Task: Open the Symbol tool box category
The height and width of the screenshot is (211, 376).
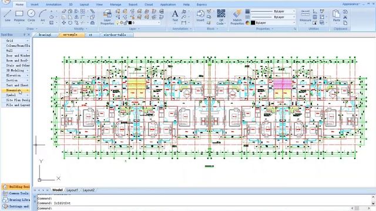Action: 16,95
